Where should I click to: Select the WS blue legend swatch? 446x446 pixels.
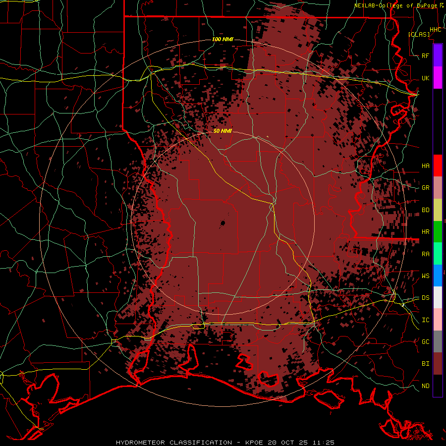click(x=438, y=276)
